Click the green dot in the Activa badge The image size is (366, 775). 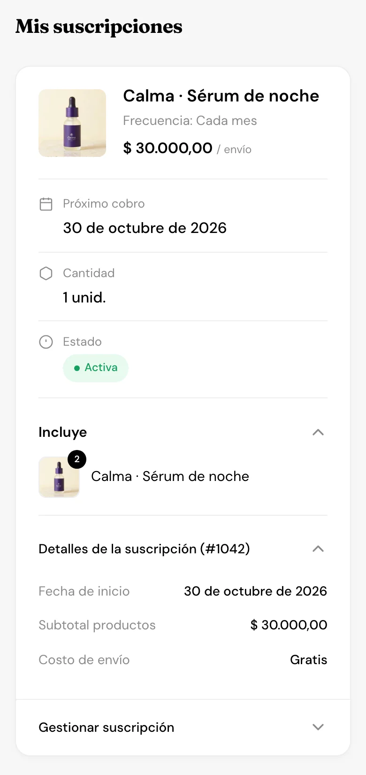(x=77, y=368)
